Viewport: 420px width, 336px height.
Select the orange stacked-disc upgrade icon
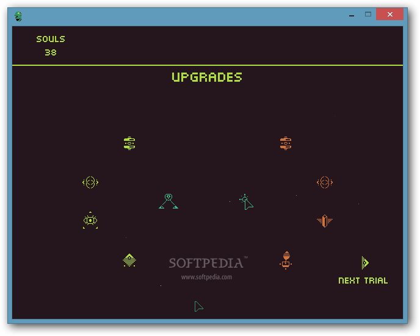pyautogui.click(x=286, y=143)
